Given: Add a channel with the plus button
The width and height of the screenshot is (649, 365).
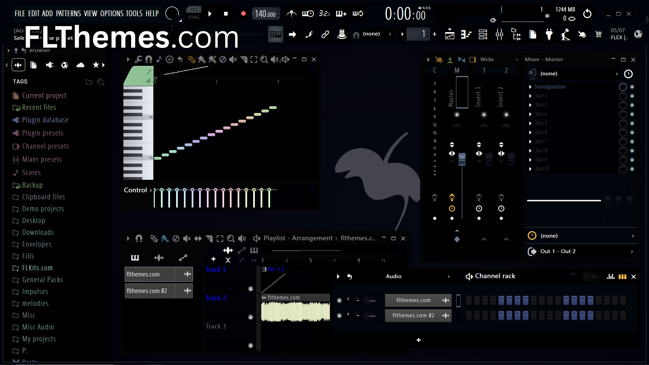Looking at the screenshot, I should coord(418,340).
